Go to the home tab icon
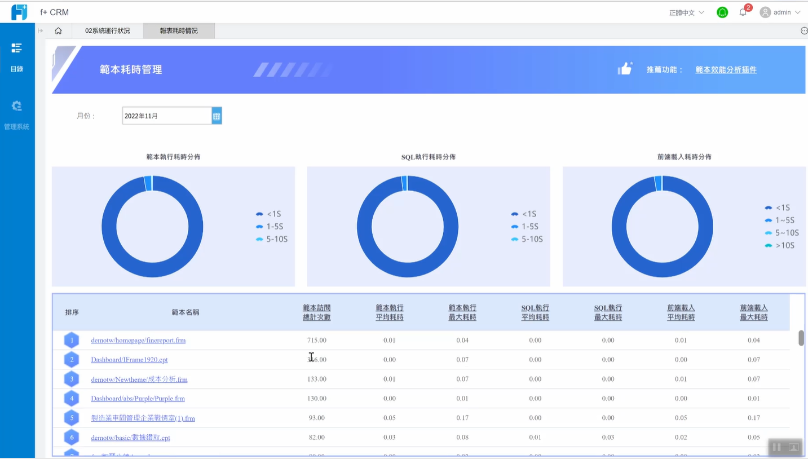The width and height of the screenshot is (808, 459). point(58,31)
